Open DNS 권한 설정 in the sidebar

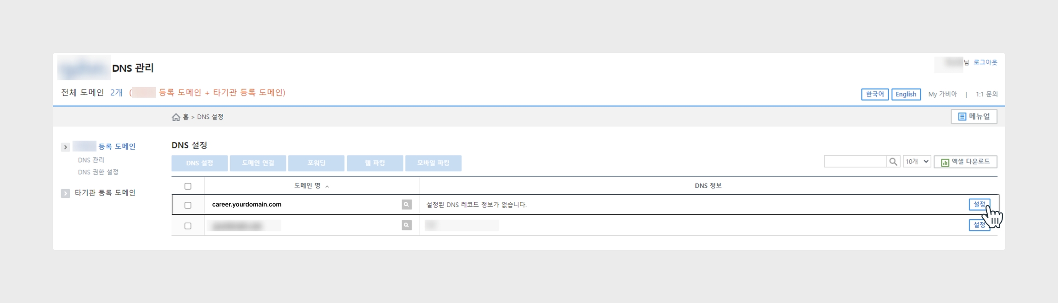point(98,172)
